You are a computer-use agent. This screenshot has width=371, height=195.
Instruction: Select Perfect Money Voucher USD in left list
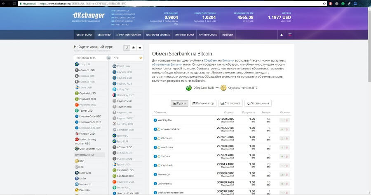click(85, 141)
